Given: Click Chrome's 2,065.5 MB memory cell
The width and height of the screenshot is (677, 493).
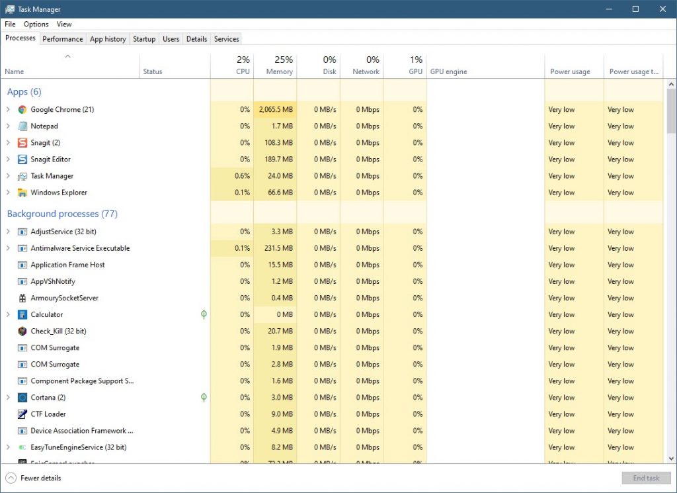Looking at the screenshot, I should [x=276, y=110].
